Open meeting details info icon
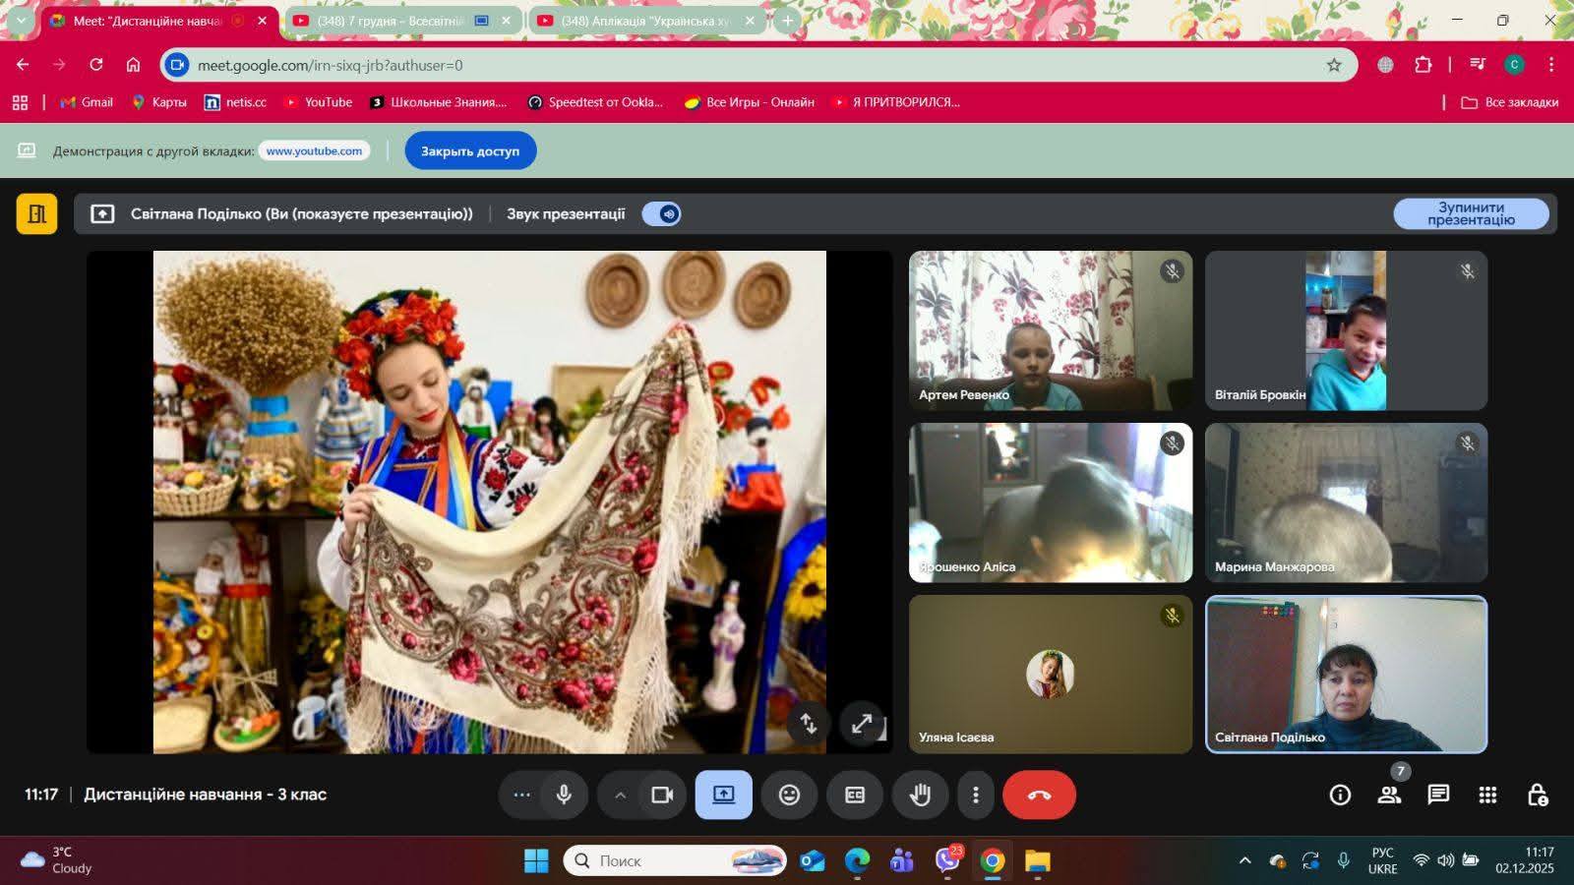Screen dimensions: 1574x885 1340,795
